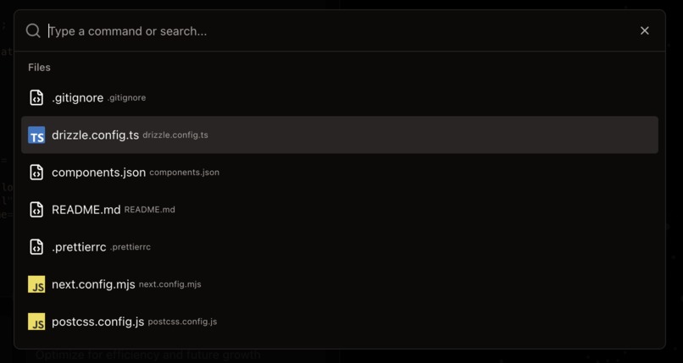Open the .gitignore file entry

tap(340, 97)
